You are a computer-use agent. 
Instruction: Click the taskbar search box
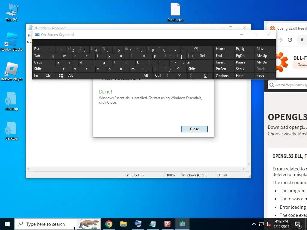click(58, 224)
